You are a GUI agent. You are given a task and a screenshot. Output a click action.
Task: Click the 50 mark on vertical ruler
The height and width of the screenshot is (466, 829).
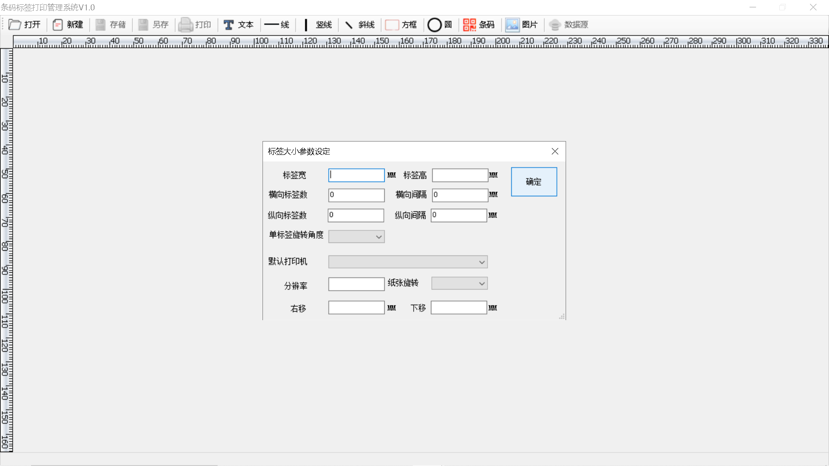5,173
